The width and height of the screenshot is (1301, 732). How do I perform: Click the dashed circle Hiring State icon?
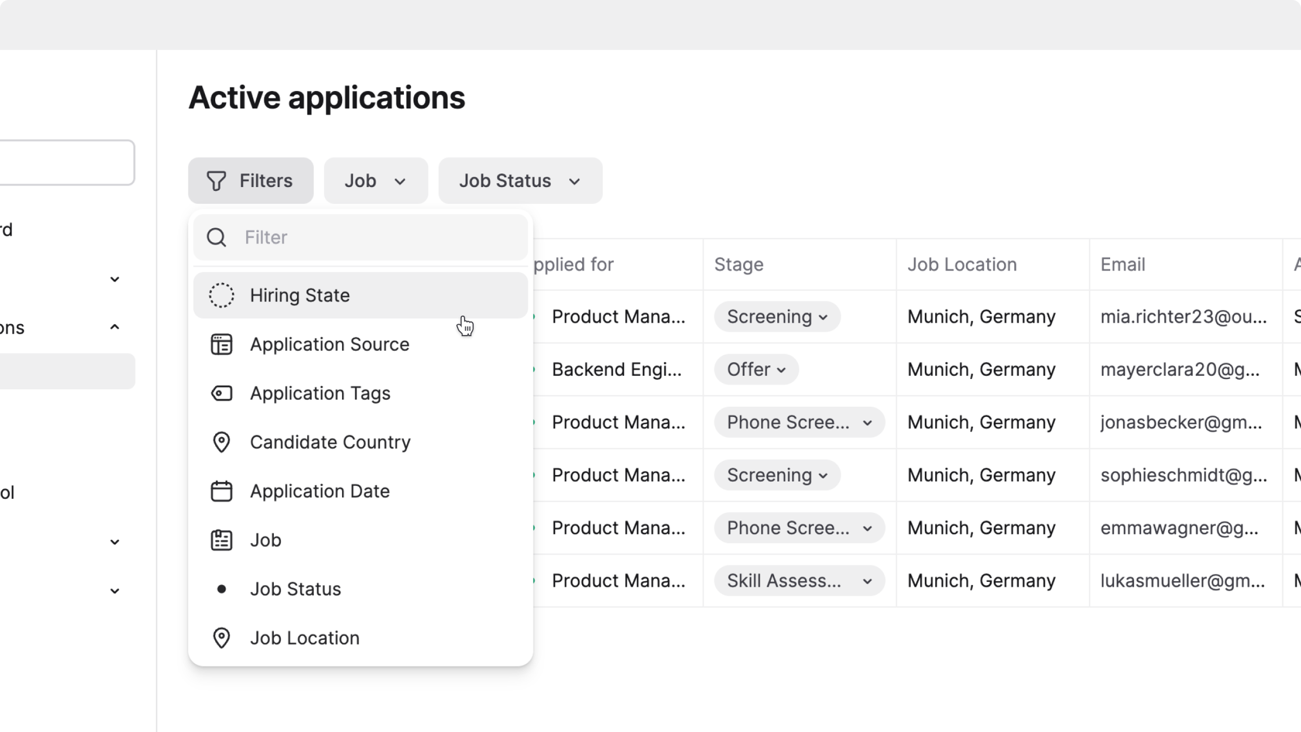point(221,295)
